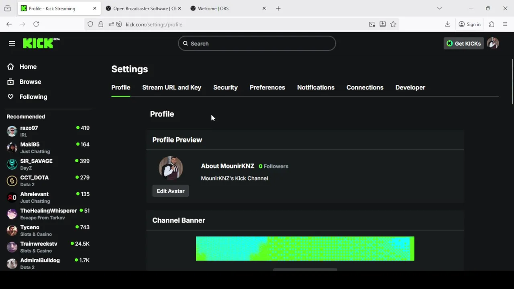Click 'Just Chatting' under Maki95
This screenshot has width=514, height=289.
[x=35, y=151]
